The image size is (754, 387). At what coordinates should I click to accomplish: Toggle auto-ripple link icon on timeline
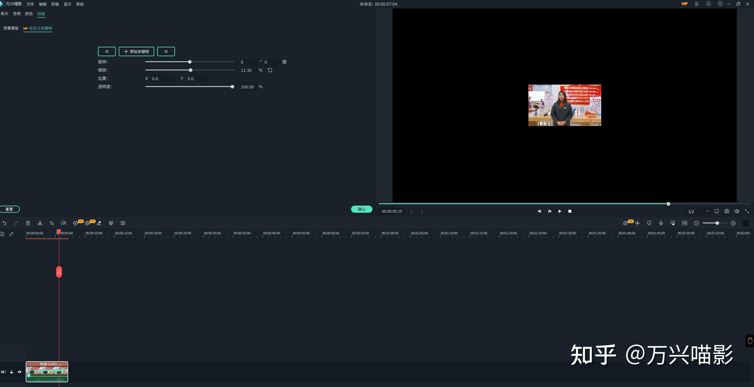pyautogui.click(x=11, y=234)
